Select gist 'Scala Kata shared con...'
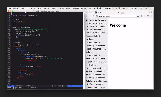Image resolution: width=161 pixels, height=97 pixels. tap(96, 71)
